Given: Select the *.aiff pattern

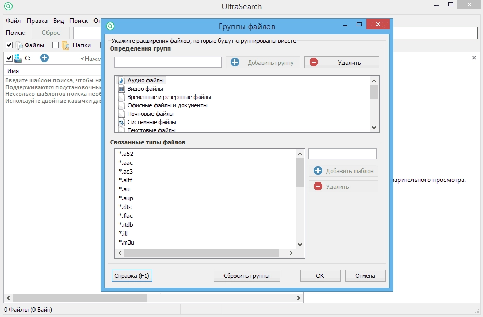Looking at the screenshot, I should point(125,180).
